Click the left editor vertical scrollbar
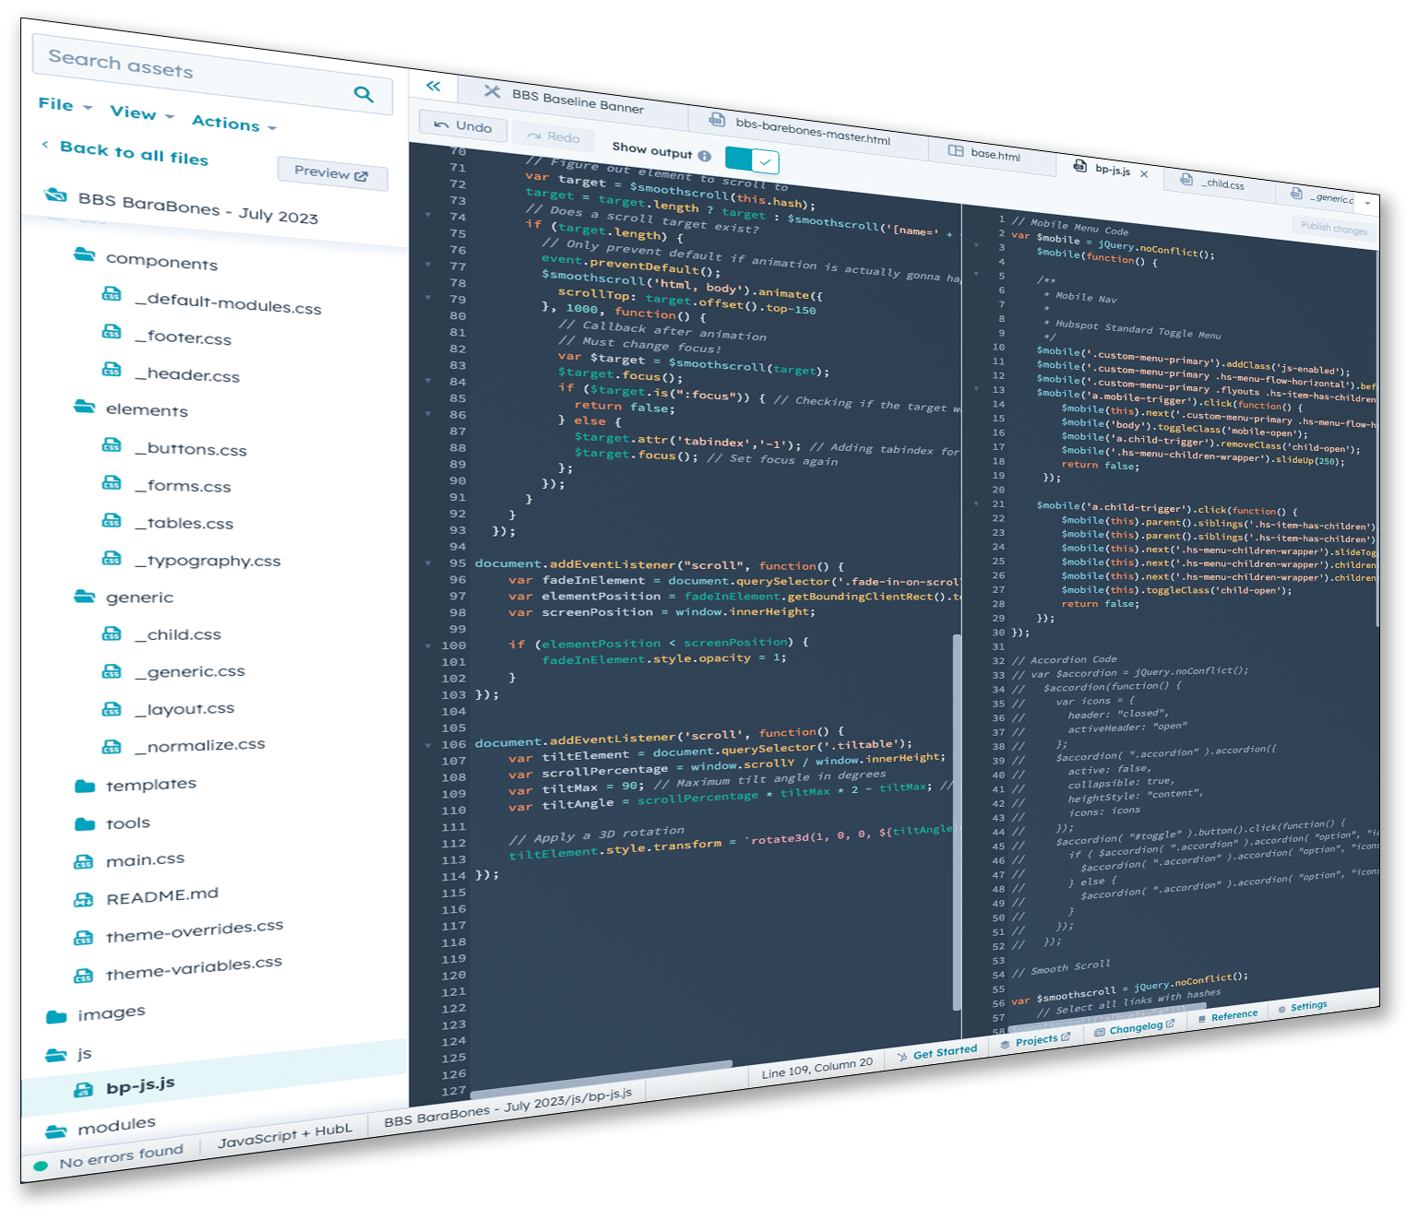 pyautogui.click(x=957, y=821)
